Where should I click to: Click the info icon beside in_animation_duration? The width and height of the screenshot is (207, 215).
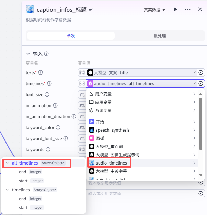click(x=74, y=116)
